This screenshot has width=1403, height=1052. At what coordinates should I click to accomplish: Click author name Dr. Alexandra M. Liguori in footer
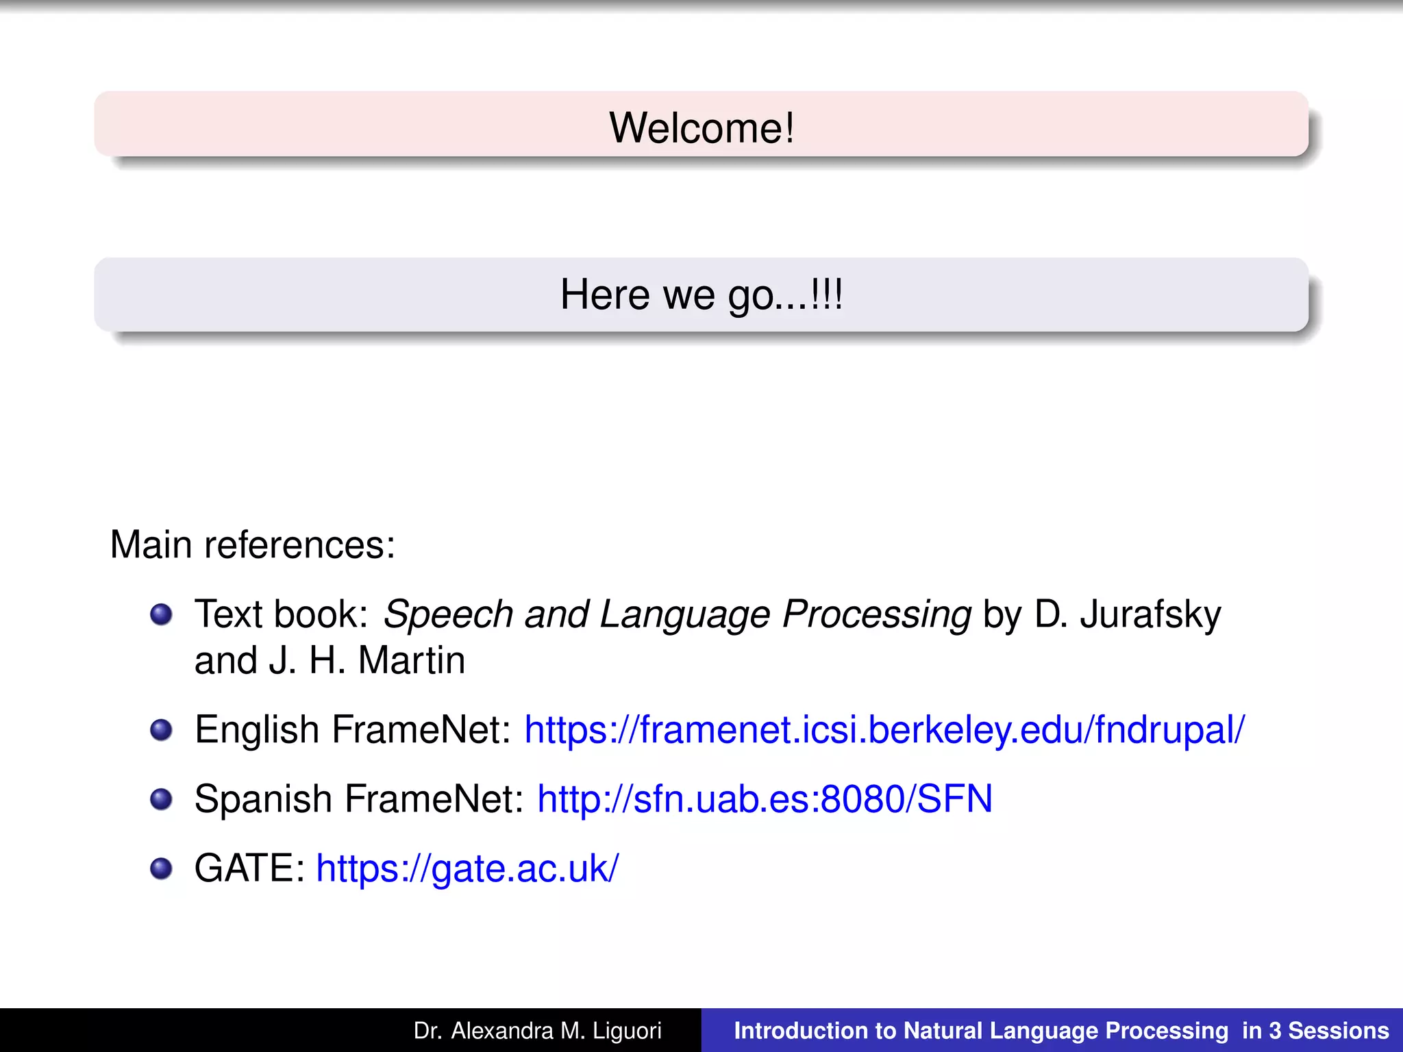[x=538, y=1031]
